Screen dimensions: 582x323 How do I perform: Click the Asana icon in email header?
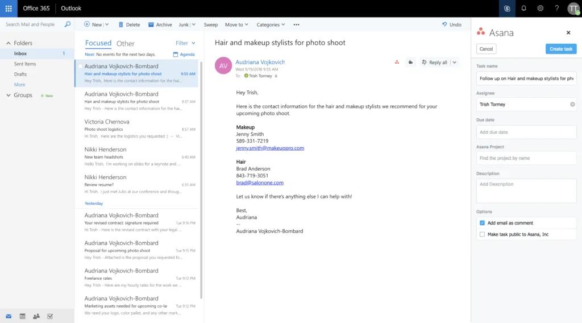tap(397, 63)
